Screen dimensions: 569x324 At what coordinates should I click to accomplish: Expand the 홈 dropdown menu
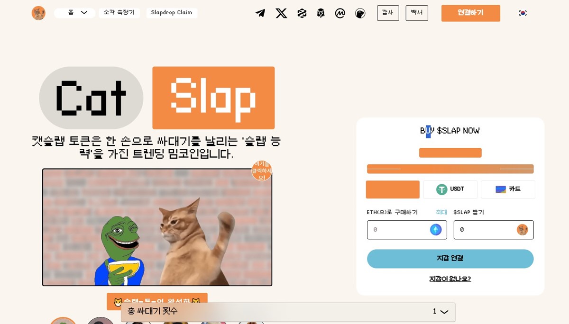click(75, 13)
